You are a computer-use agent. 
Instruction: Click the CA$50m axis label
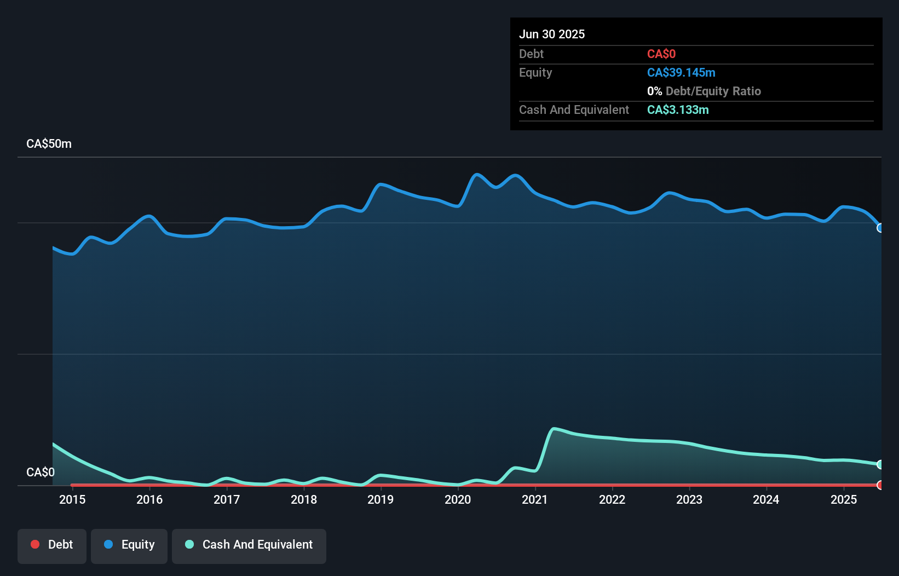48,143
